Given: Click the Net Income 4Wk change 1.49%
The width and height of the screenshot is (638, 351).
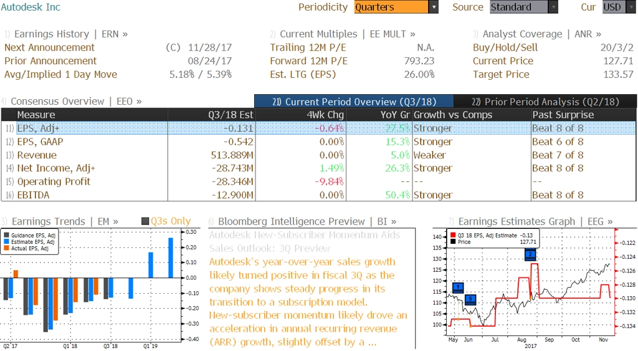Looking at the screenshot, I should (x=331, y=168).
